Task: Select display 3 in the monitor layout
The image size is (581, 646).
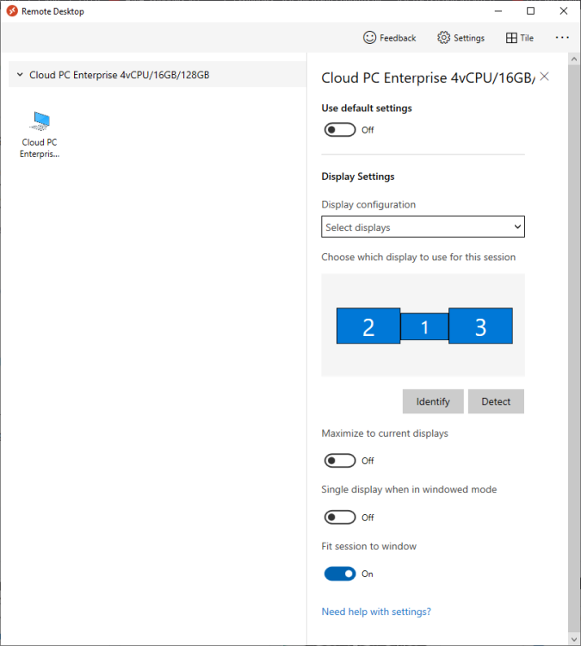Action: point(481,326)
